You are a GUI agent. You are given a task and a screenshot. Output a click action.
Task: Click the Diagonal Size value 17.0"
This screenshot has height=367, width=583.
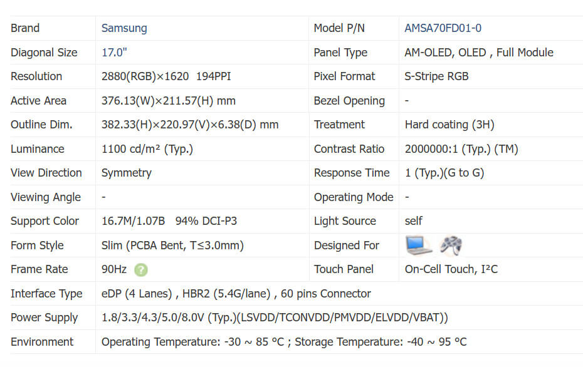tap(115, 53)
